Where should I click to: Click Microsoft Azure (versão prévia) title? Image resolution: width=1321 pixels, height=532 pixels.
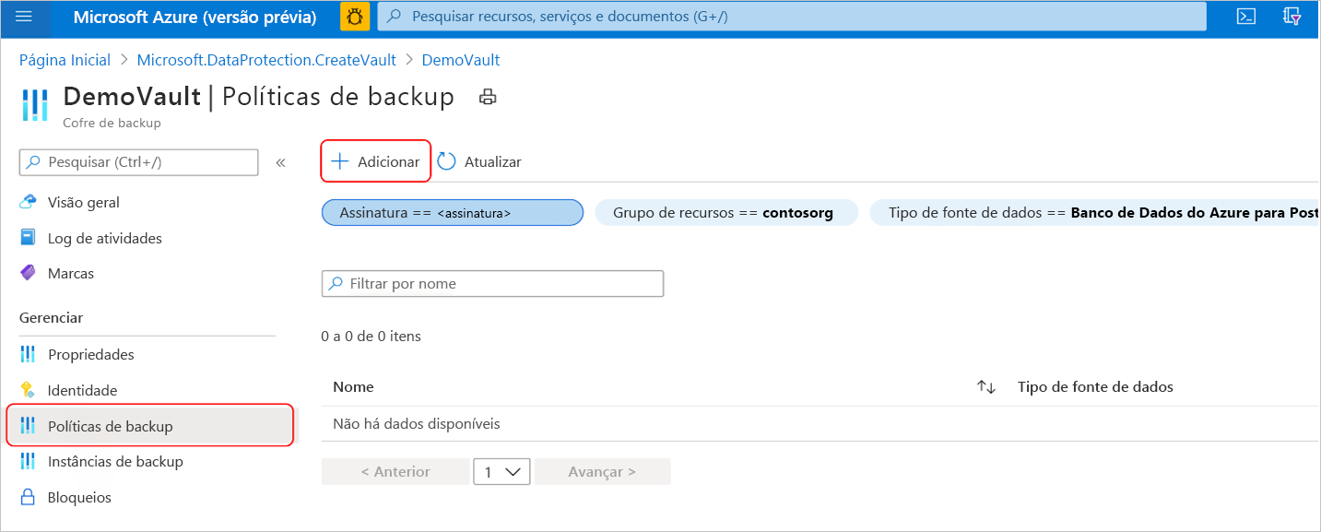point(195,18)
